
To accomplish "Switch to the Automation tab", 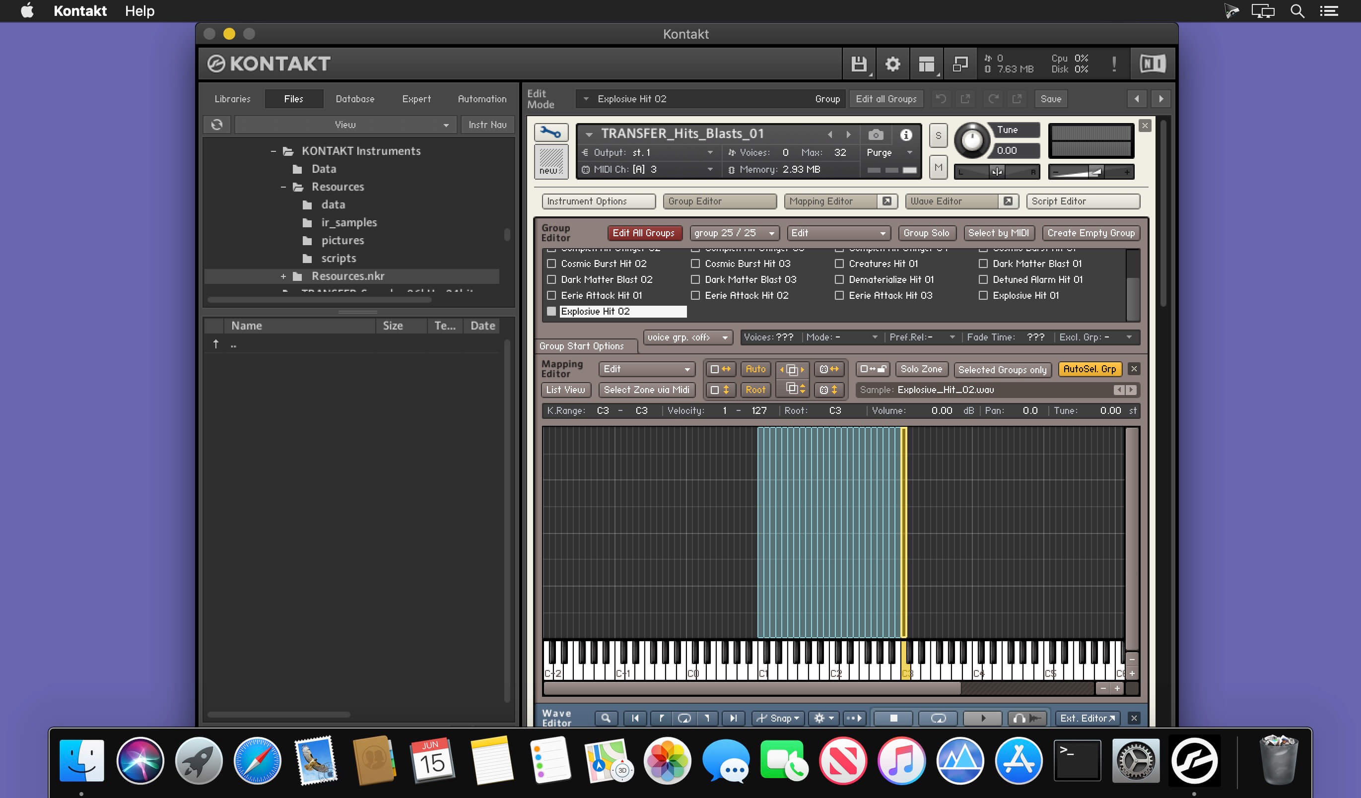I will tap(482, 99).
